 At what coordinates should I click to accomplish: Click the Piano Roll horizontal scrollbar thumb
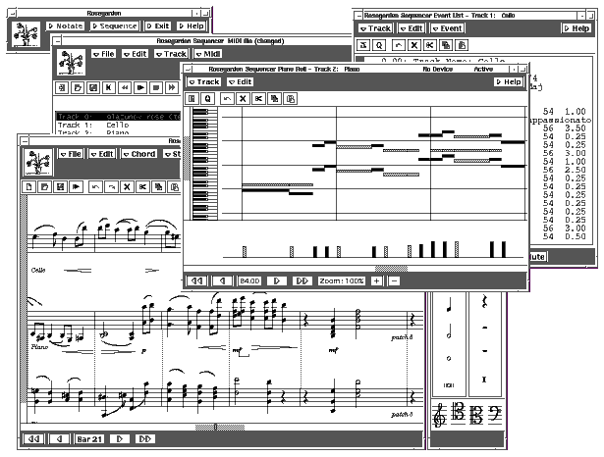pos(391,269)
